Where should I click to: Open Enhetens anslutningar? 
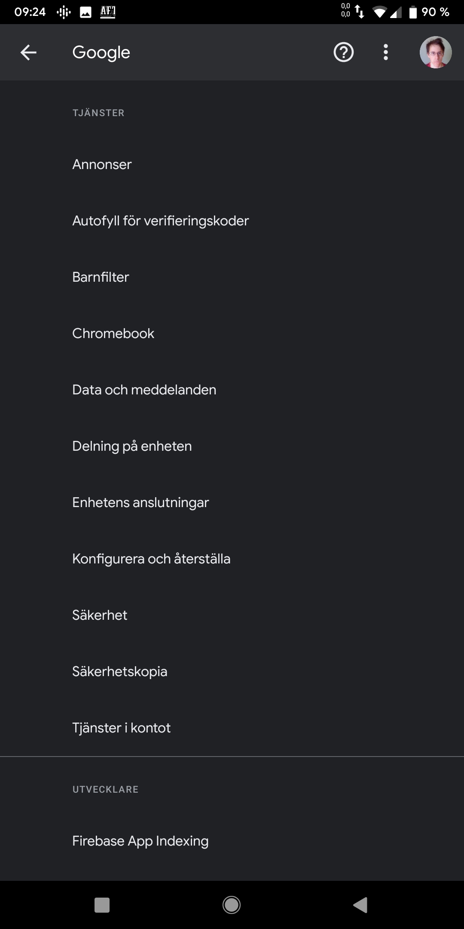(x=232, y=502)
